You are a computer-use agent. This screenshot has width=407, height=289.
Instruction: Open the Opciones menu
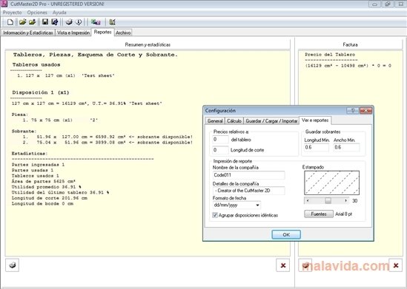[x=37, y=13]
